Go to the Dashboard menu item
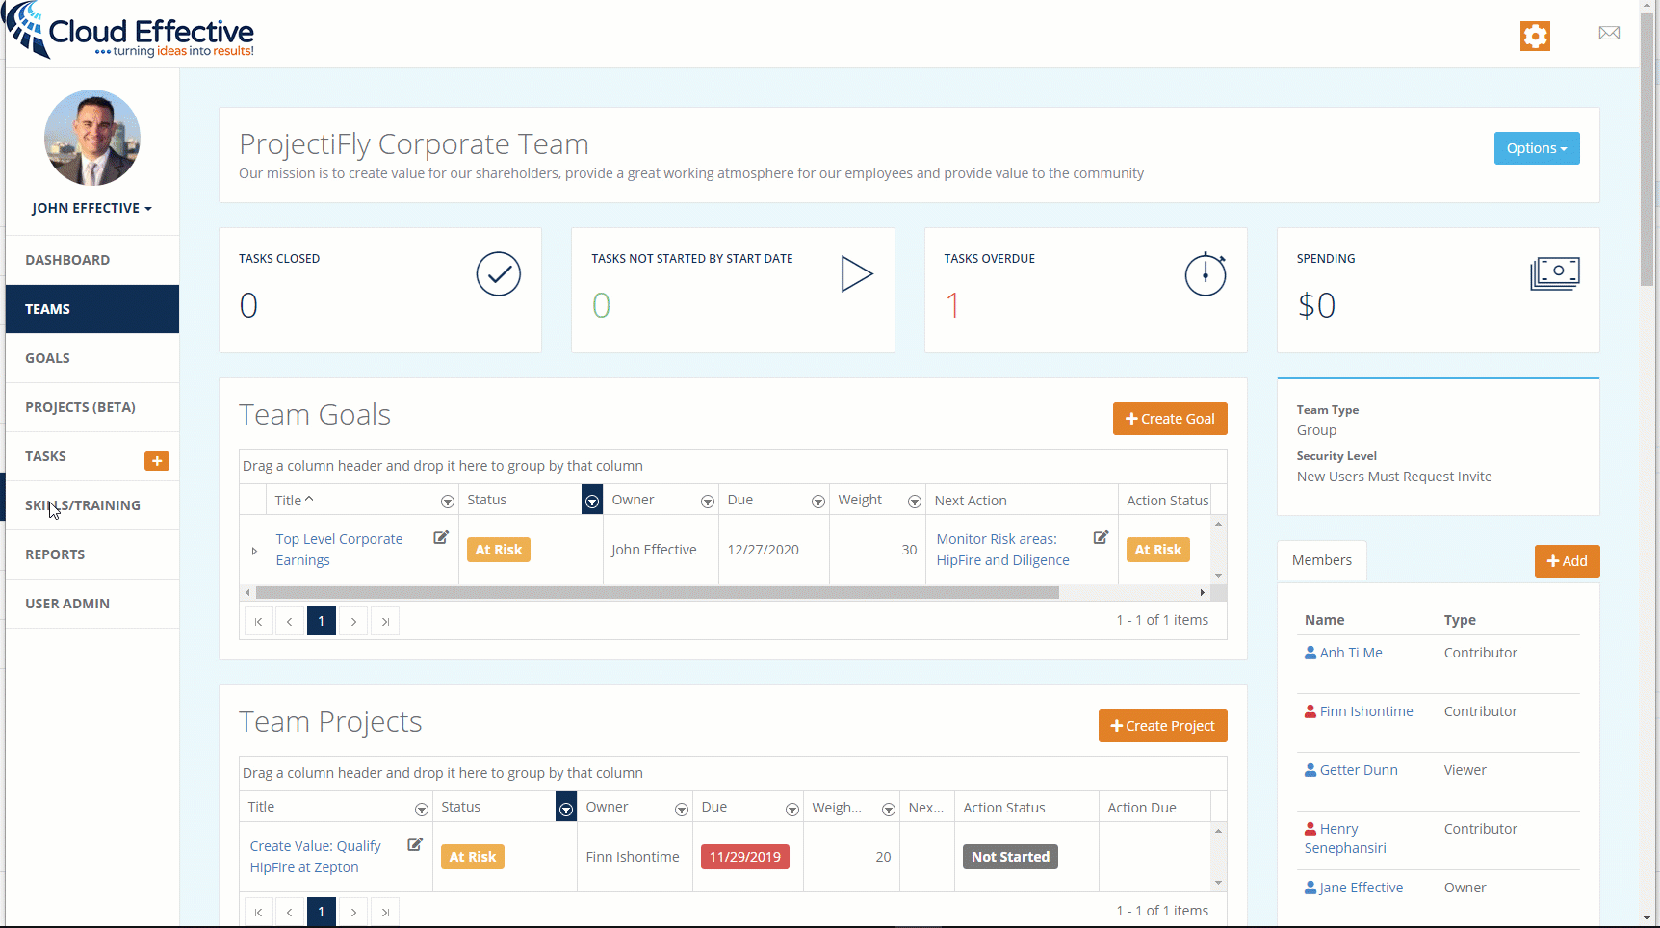The image size is (1660, 928). 67,260
